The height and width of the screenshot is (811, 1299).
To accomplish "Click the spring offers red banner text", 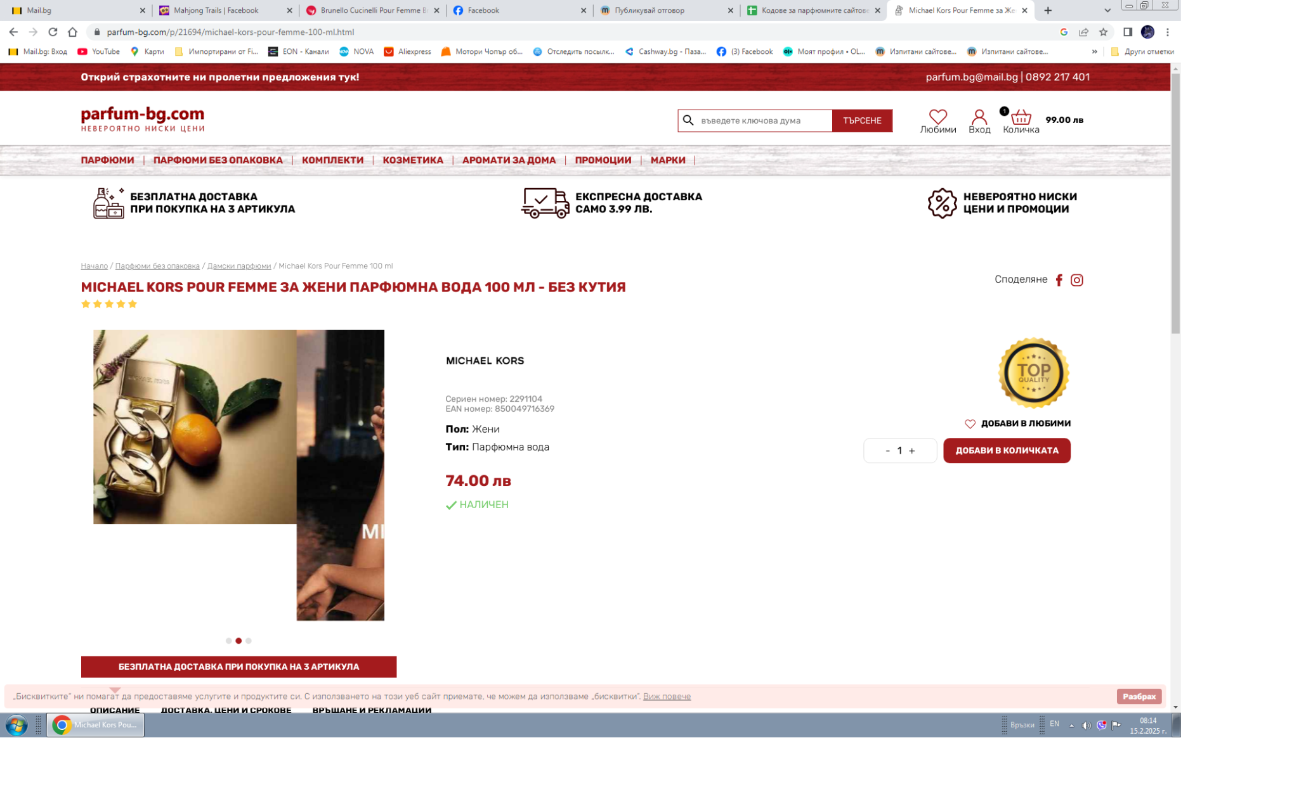I will pyautogui.click(x=219, y=77).
